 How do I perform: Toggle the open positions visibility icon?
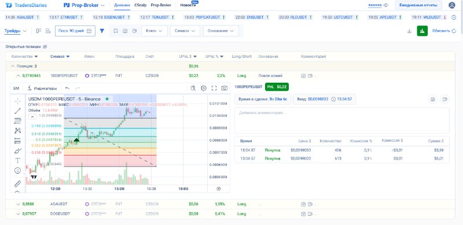[45, 47]
